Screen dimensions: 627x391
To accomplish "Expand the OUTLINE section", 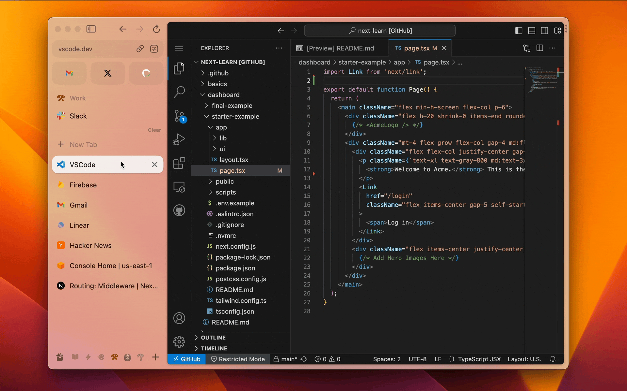I will (x=241, y=338).
